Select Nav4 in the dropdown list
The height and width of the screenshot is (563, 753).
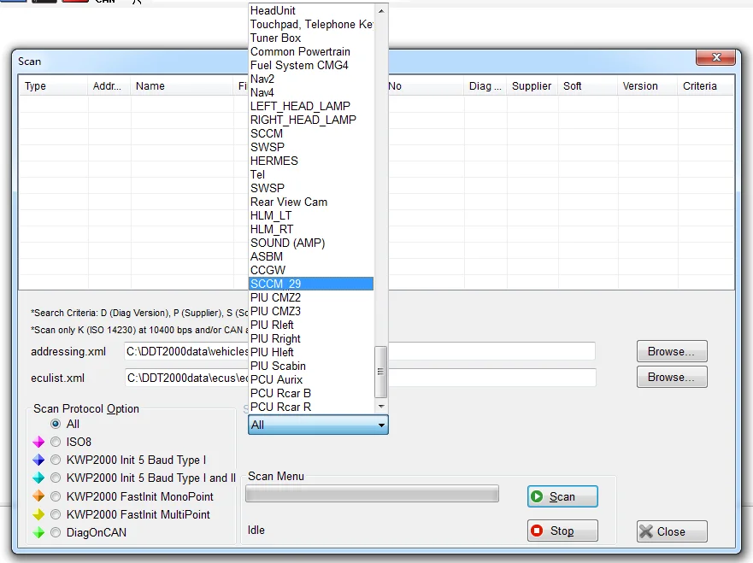pos(311,92)
